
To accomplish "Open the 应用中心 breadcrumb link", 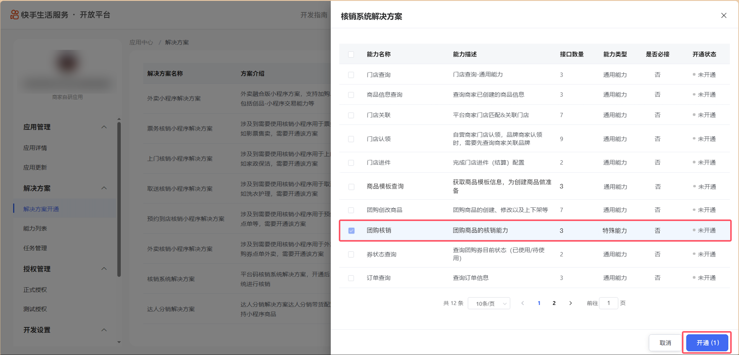I will (x=141, y=42).
